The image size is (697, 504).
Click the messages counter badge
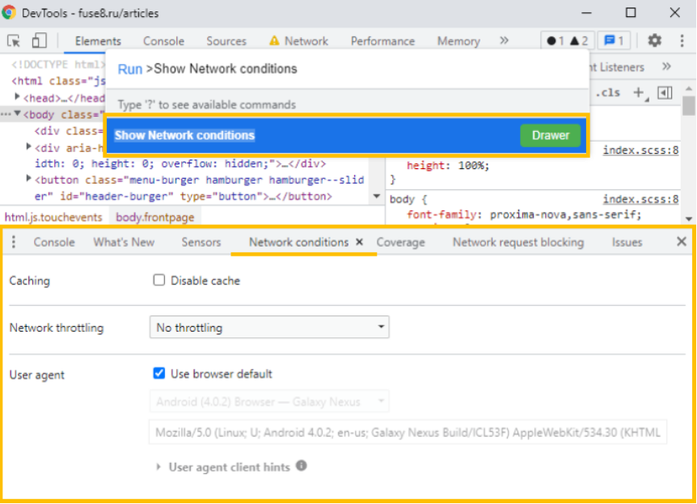click(x=615, y=40)
